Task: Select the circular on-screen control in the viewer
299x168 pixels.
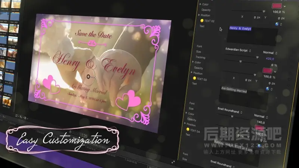Action: click(90, 77)
